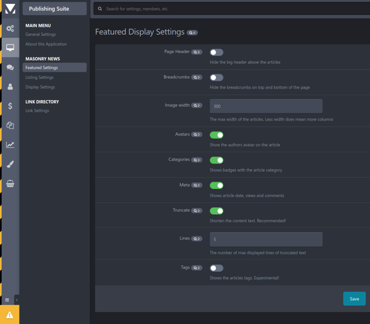Go to General Settings menu item
Image resolution: width=370 pixels, height=324 pixels.
41,35
